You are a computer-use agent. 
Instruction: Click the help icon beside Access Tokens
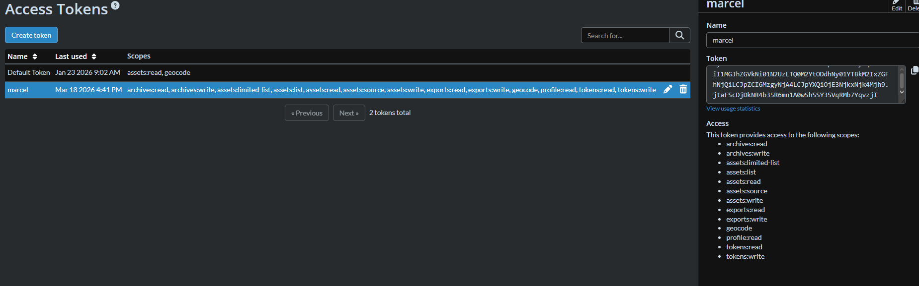(115, 5)
